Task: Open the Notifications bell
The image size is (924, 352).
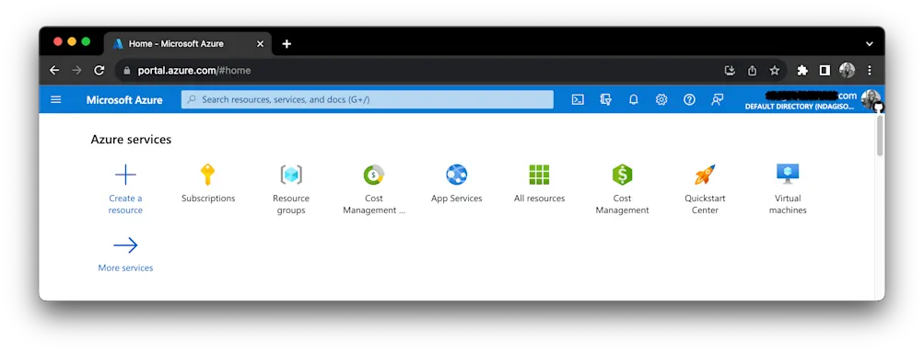Action: [x=634, y=100]
